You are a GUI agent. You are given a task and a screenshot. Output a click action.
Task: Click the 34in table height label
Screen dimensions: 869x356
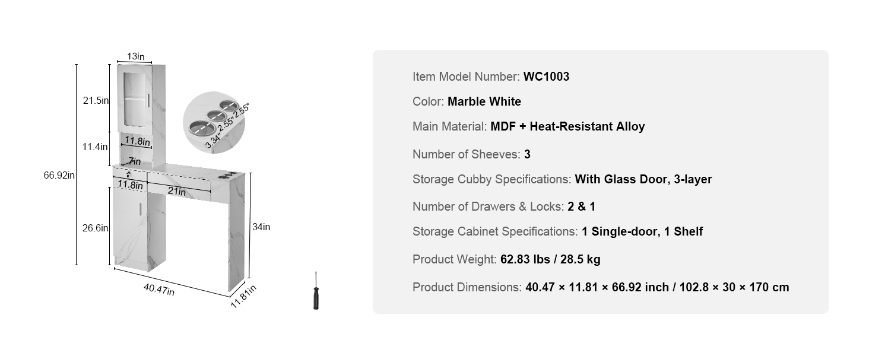coord(261,226)
